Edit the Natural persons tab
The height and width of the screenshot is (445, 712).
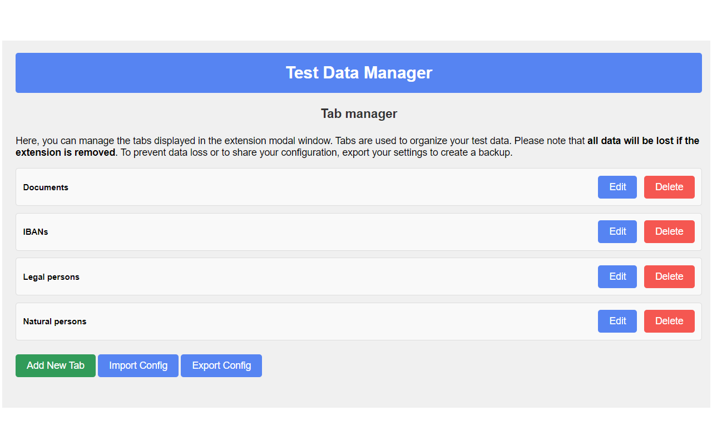point(617,321)
